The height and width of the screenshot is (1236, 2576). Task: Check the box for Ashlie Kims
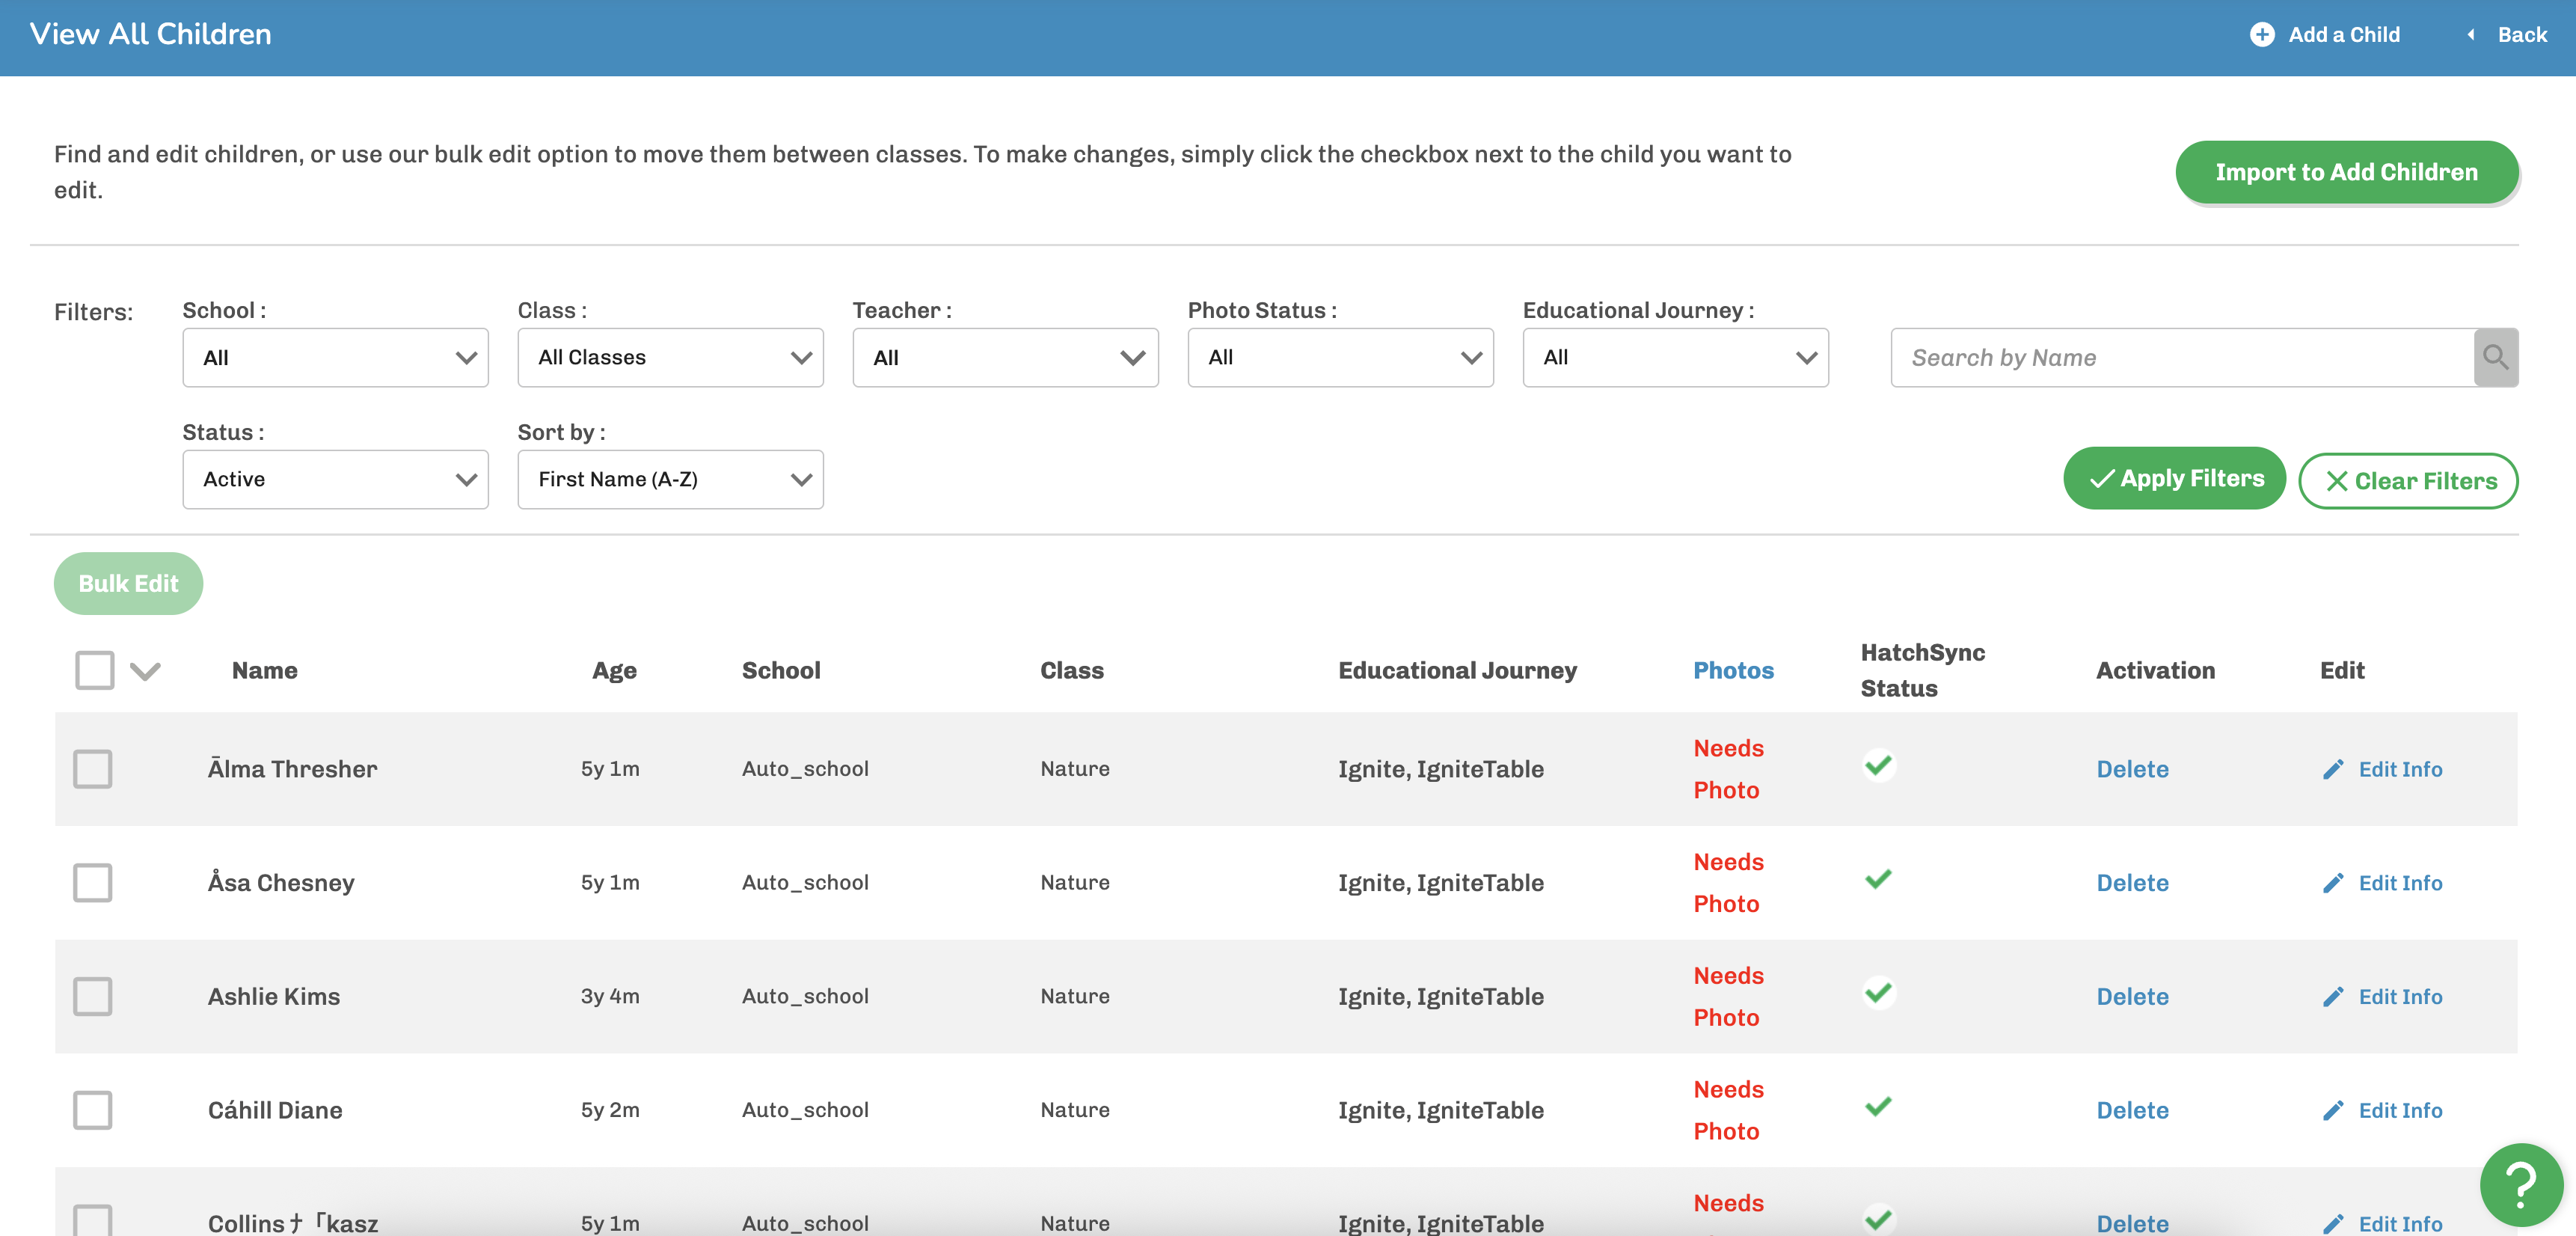pyautogui.click(x=93, y=997)
